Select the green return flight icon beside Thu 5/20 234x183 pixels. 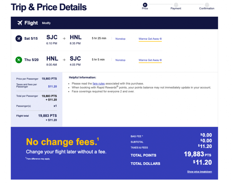tap(19, 60)
